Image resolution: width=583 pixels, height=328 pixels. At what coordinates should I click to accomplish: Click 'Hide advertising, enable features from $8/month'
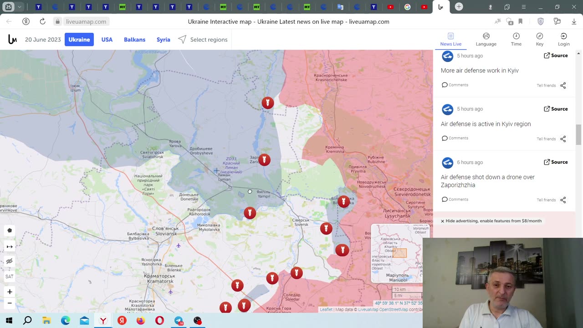(x=491, y=221)
